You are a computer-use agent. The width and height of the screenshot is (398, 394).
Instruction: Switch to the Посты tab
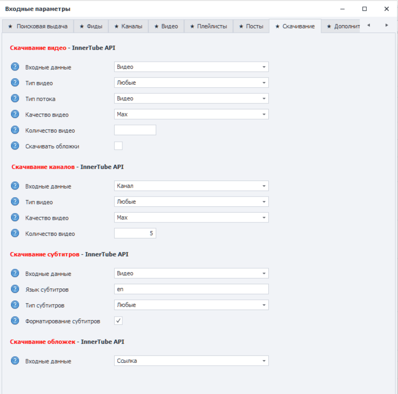[251, 26]
